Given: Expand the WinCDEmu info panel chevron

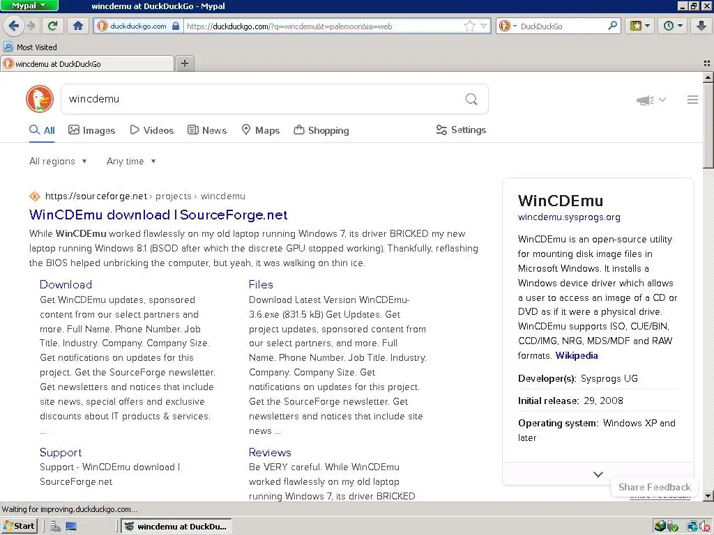Looking at the screenshot, I should pos(598,474).
